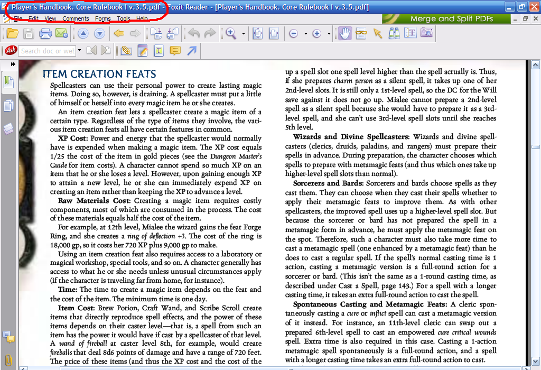Select the magnifying glass zoom tool
This screenshot has width=541, height=370.
(231, 33)
